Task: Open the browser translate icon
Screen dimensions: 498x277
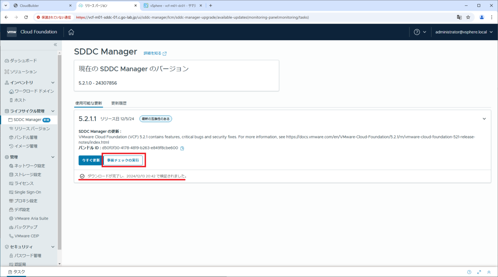Action: coord(459,17)
